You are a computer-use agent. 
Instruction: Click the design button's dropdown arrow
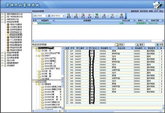point(116,16)
